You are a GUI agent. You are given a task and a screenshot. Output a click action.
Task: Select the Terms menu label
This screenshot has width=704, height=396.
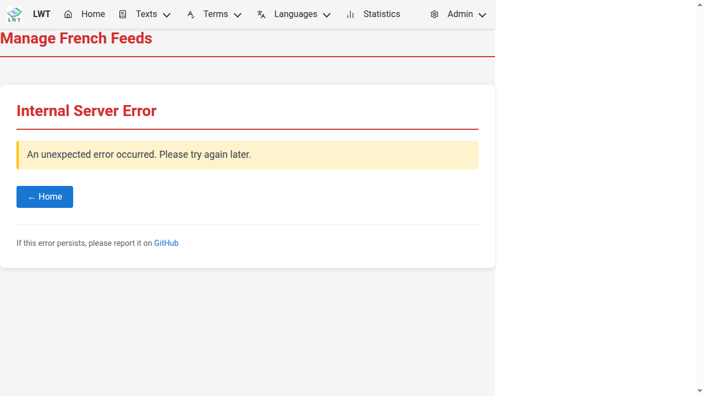[216, 14]
